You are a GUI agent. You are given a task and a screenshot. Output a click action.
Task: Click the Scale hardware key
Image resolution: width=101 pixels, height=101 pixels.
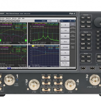pyautogui.click(x=83, y=39)
